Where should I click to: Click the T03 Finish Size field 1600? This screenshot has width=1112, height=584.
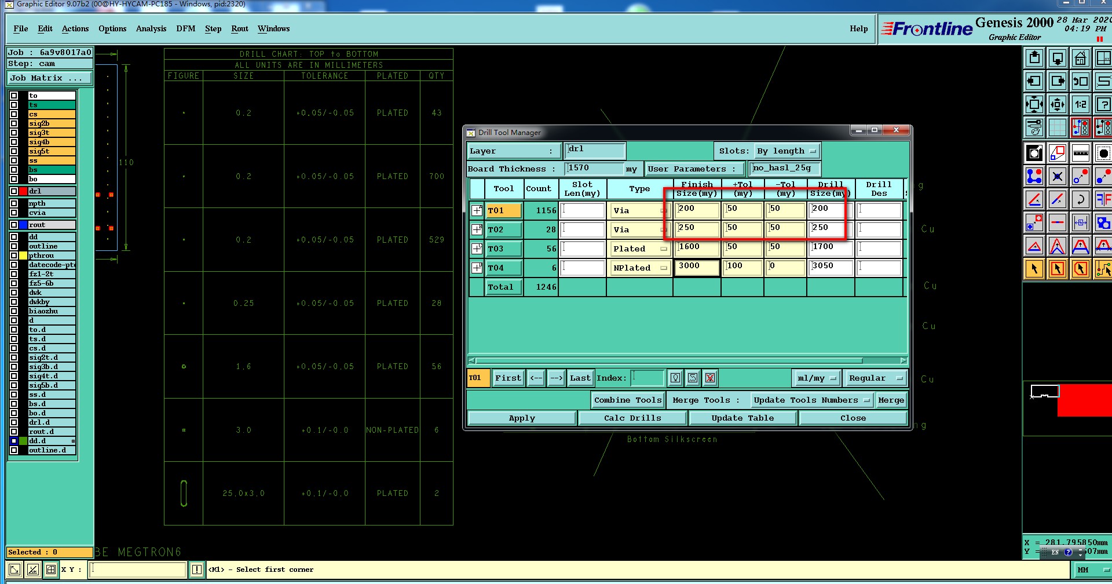pos(697,249)
